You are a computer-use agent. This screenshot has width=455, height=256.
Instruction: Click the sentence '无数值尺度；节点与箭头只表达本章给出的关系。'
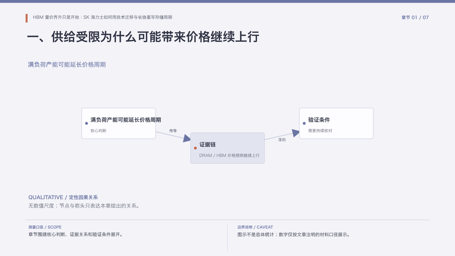click(85, 206)
